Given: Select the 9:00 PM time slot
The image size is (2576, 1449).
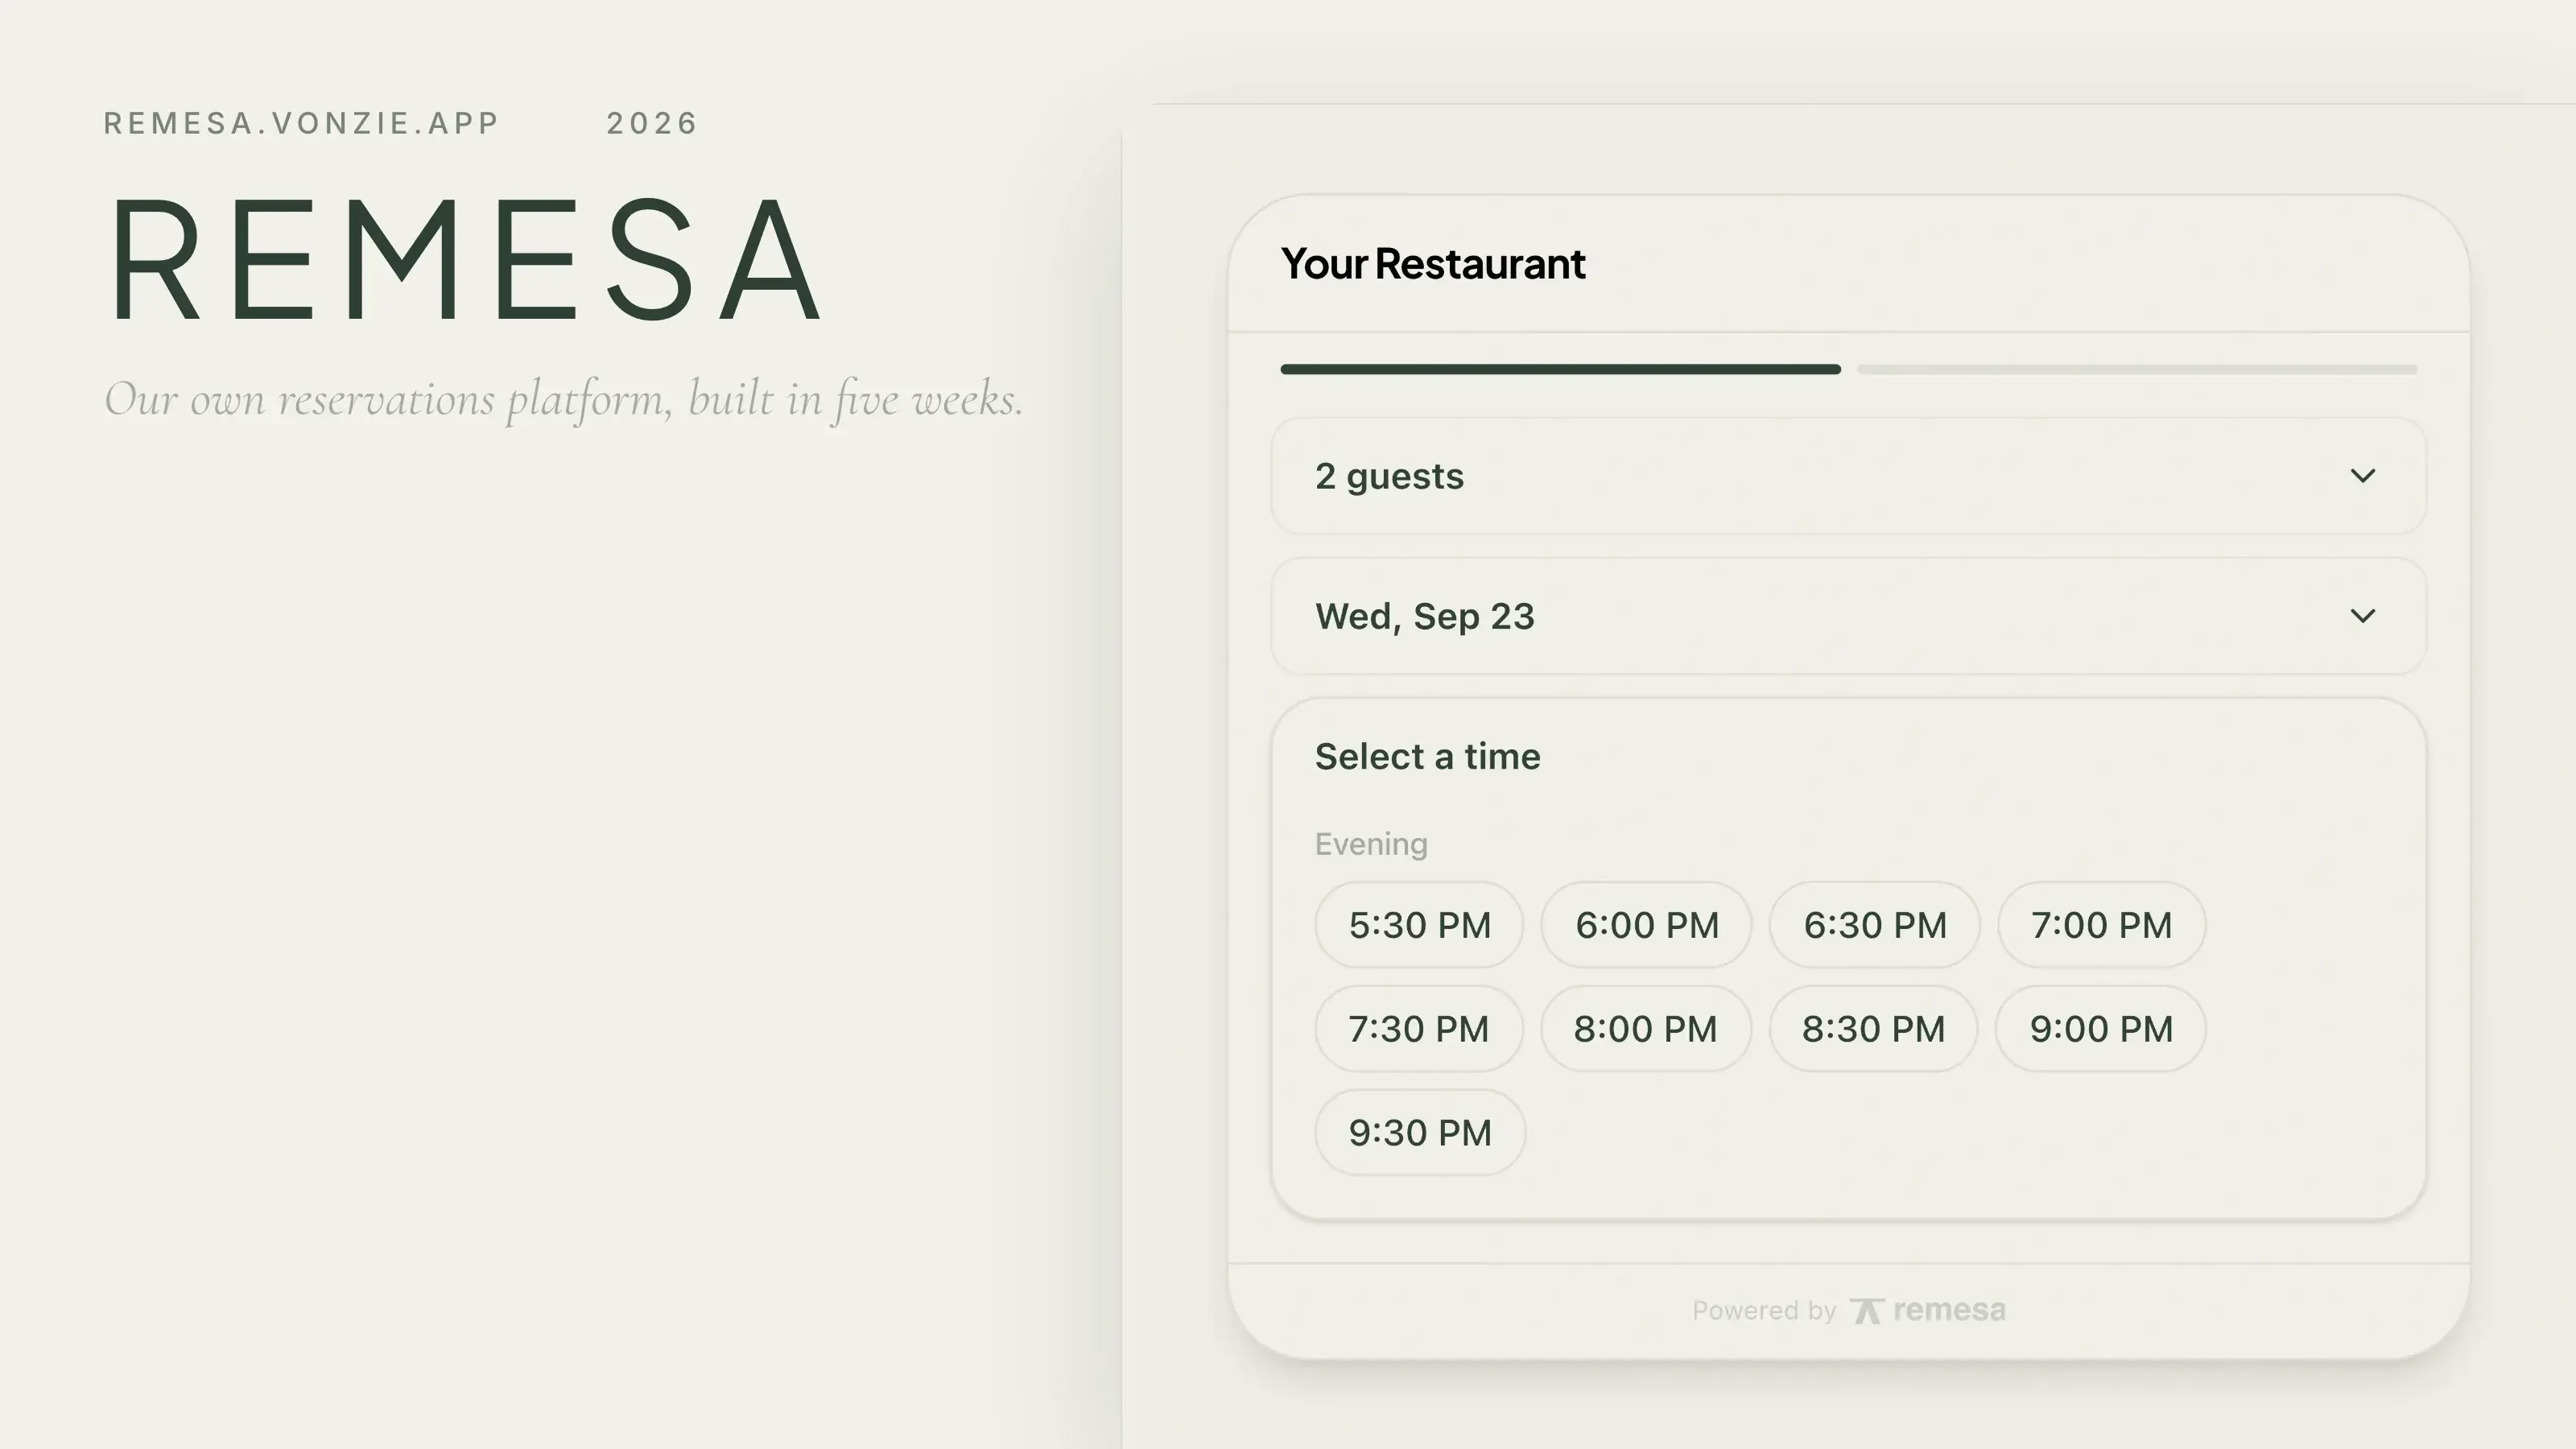Looking at the screenshot, I should 2101,1029.
